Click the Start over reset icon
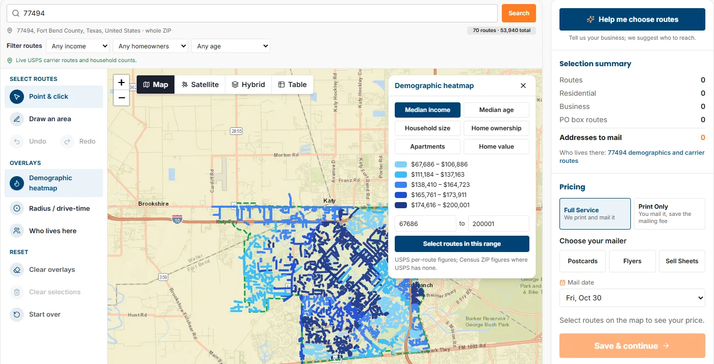 tap(17, 315)
